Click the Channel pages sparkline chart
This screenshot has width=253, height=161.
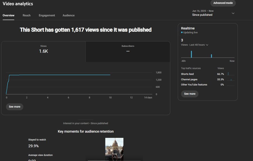click(x=231, y=80)
